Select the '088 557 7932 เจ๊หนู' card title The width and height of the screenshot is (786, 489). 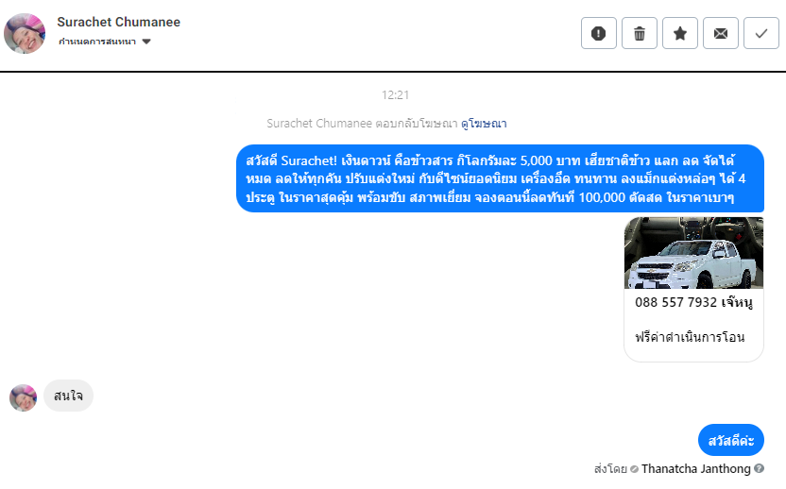click(x=693, y=302)
